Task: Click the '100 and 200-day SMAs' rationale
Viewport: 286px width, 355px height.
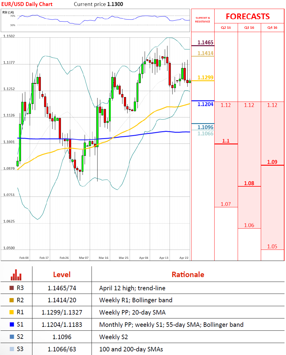Action: pyautogui.click(x=131, y=349)
